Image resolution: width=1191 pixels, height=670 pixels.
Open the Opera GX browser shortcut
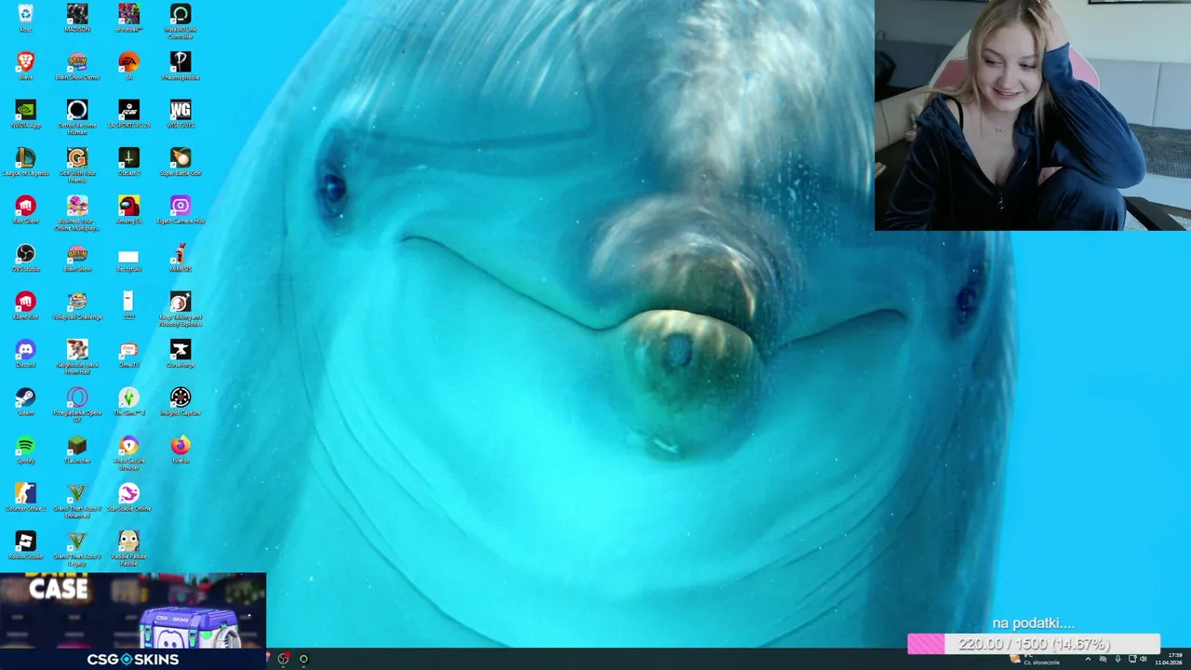pyautogui.click(x=77, y=405)
